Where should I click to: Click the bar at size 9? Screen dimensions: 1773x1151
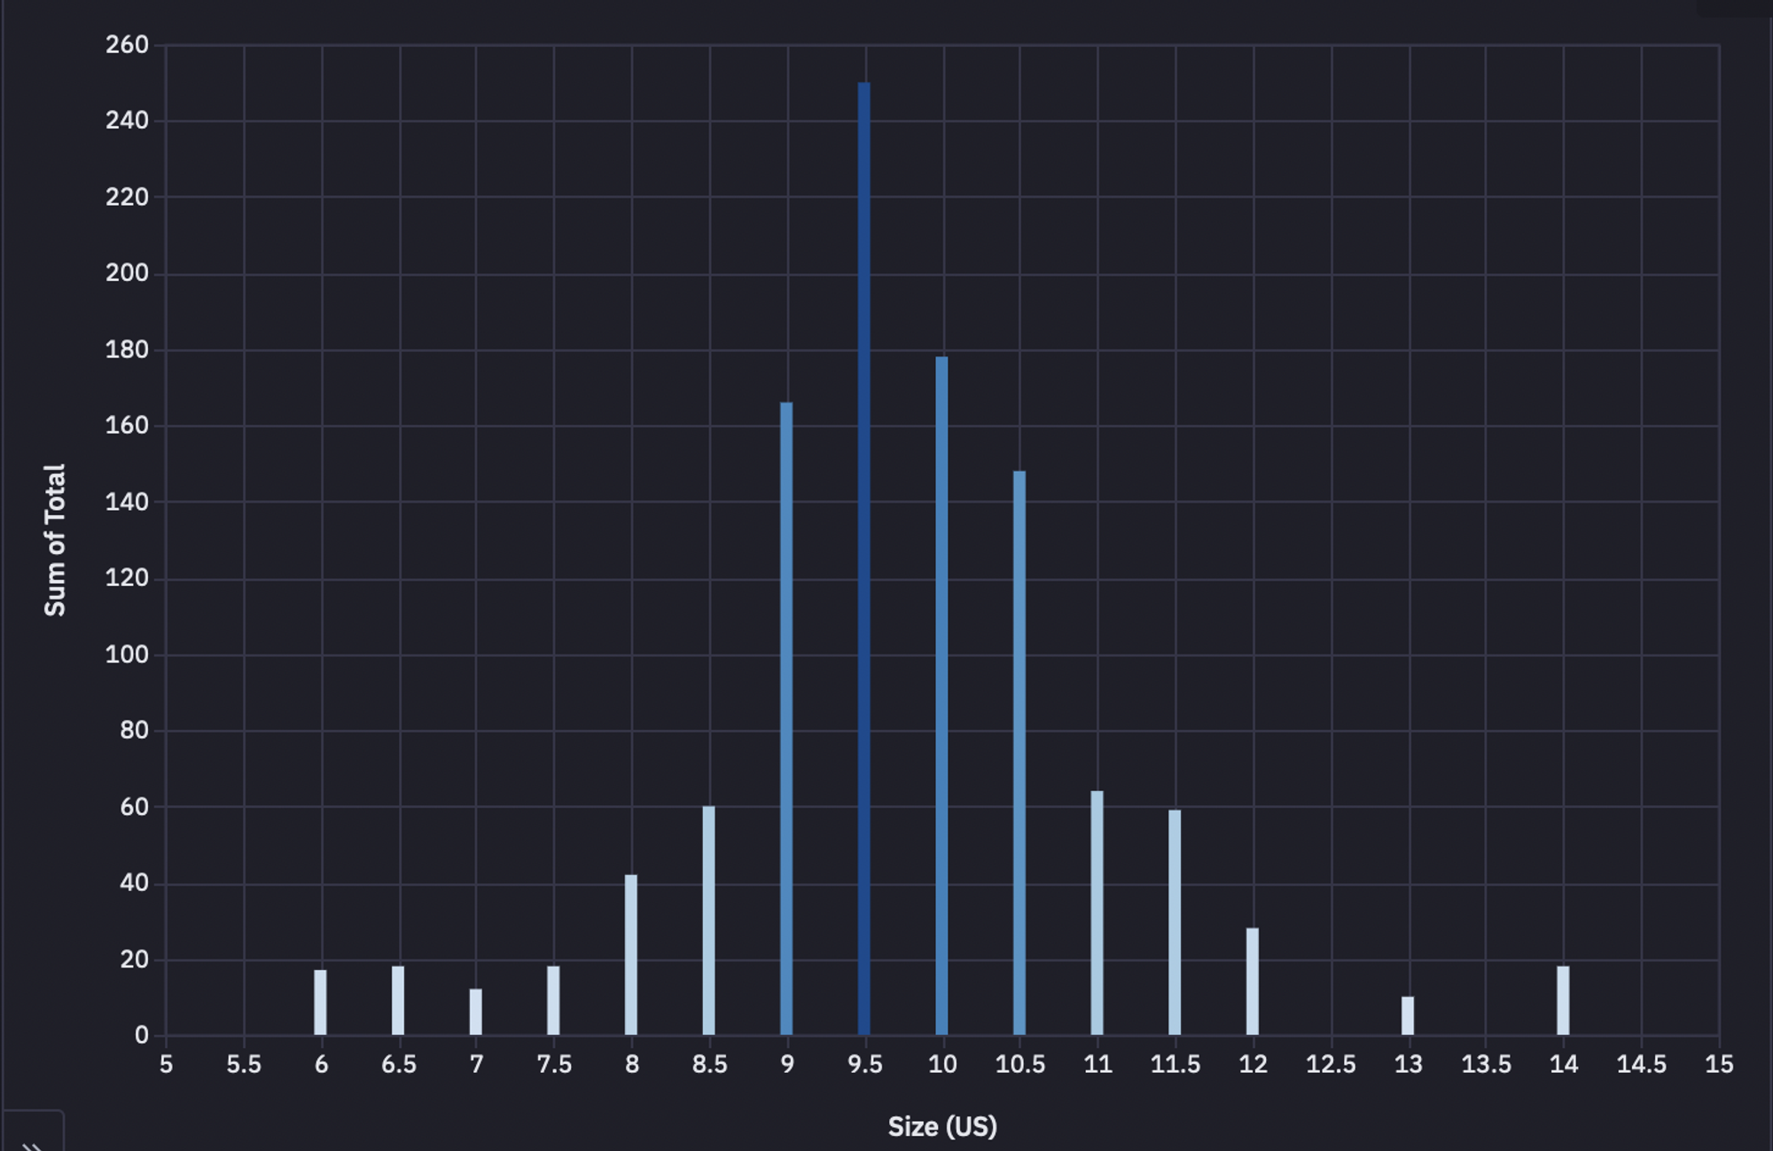pyautogui.click(x=786, y=718)
